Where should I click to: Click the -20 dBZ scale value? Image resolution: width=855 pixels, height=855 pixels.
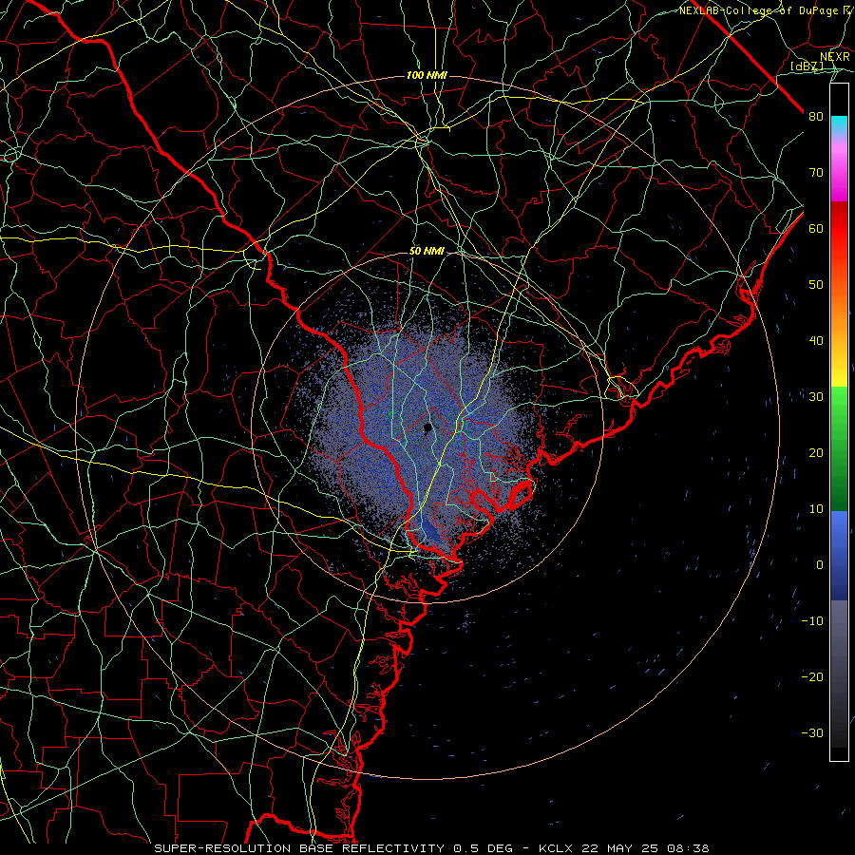point(812,677)
